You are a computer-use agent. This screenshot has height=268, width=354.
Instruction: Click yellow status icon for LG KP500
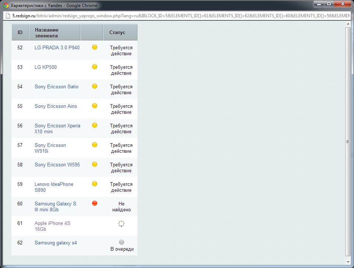(x=95, y=67)
